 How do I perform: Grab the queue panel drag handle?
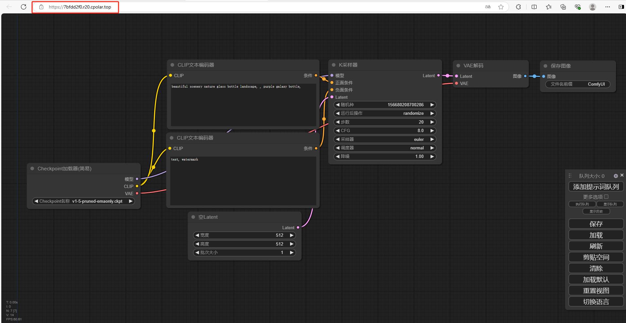(570, 176)
